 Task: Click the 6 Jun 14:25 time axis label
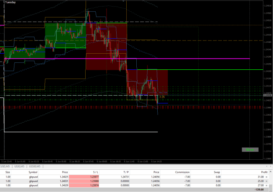156,161
